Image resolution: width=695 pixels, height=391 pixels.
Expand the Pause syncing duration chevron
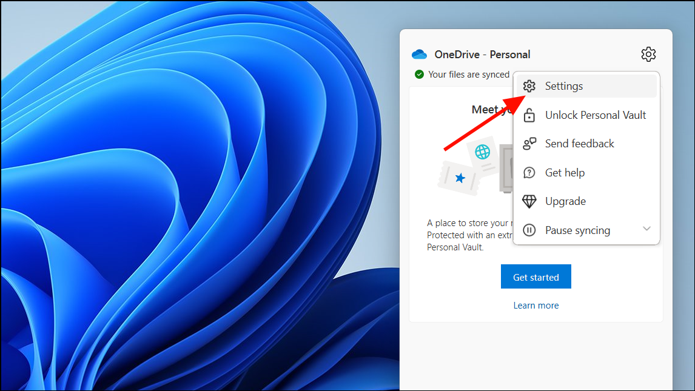pyautogui.click(x=646, y=229)
